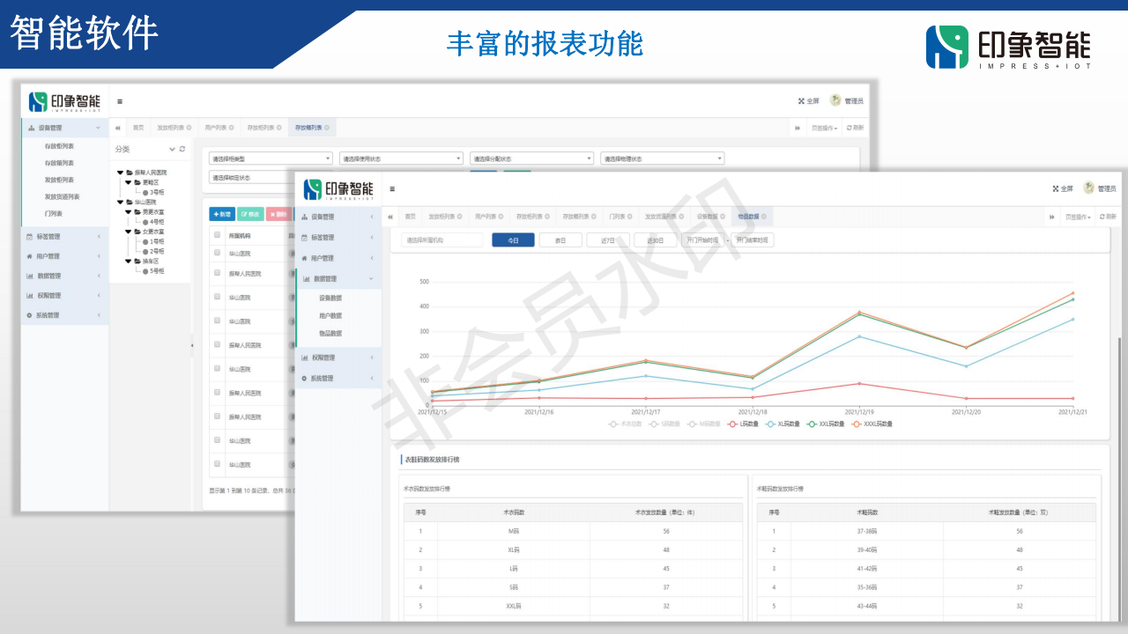The height and width of the screenshot is (634, 1128).
Task: Click the tab scroll-right arrows in back window
Action: (x=798, y=128)
